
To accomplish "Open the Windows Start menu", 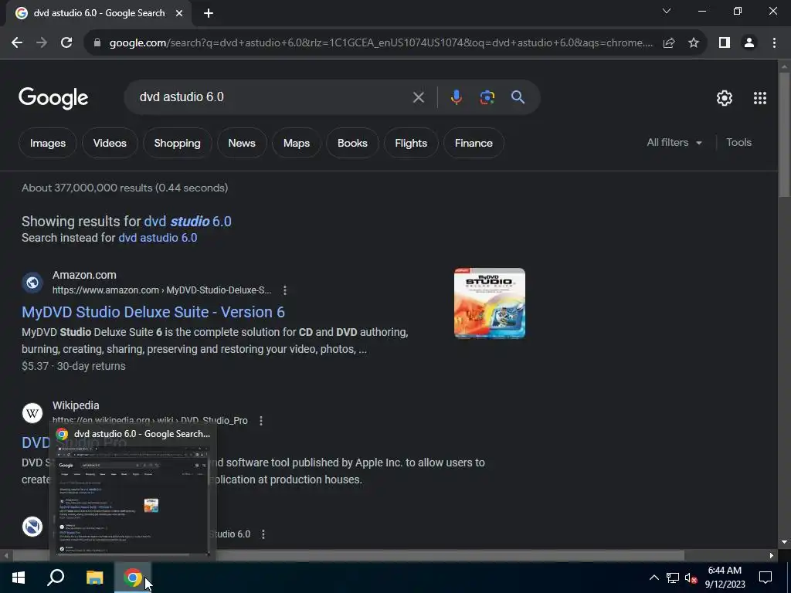I will 19,578.
